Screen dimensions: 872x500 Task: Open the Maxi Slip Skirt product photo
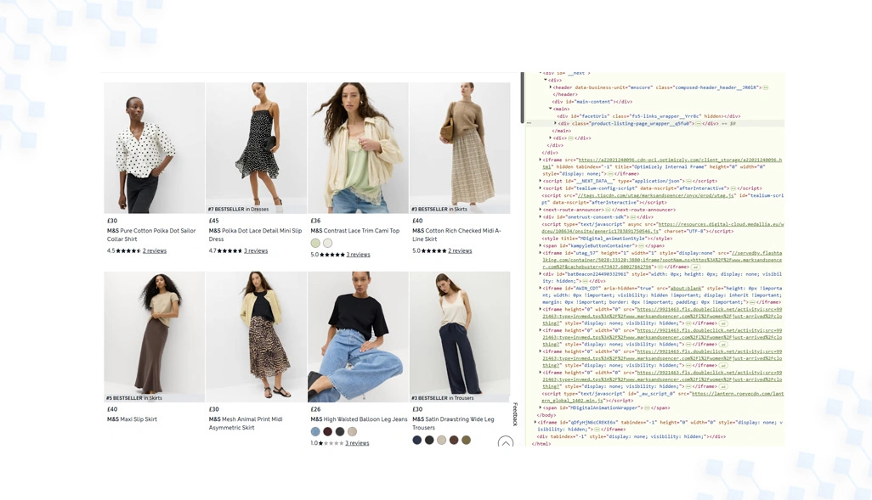[154, 337]
